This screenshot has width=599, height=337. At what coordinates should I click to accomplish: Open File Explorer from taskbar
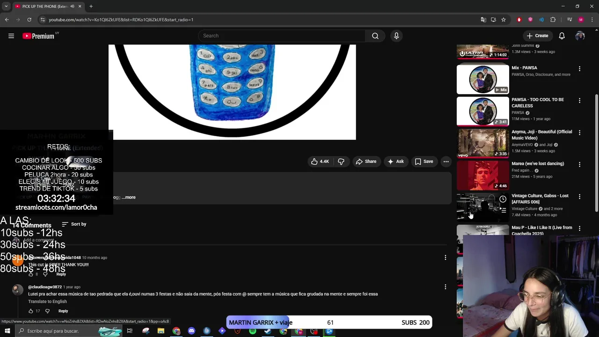point(161,331)
